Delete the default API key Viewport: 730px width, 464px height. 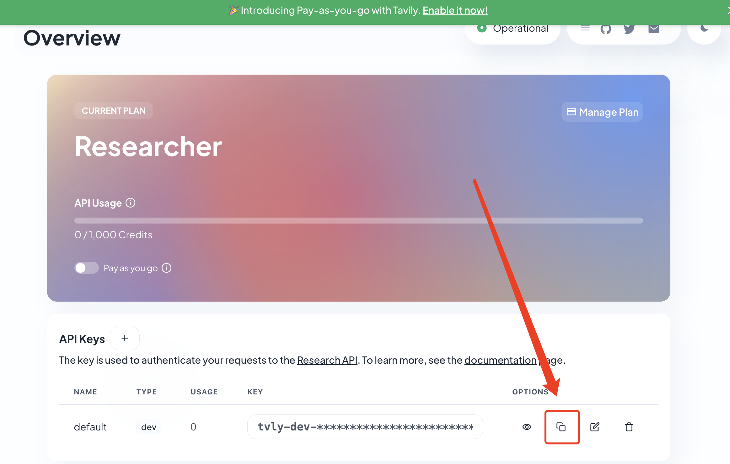tap(629, 427)
